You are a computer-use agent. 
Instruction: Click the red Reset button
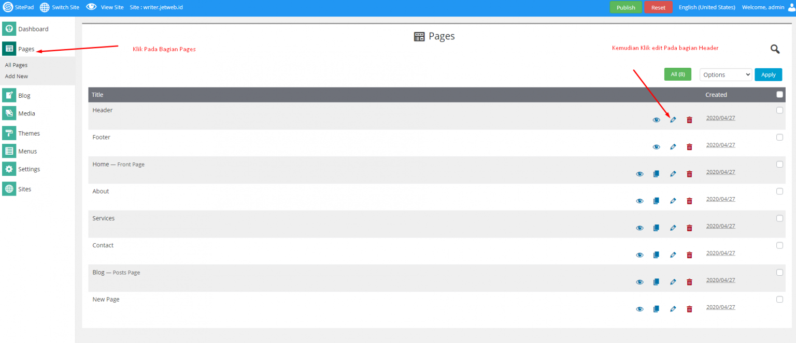pos(658,7)
